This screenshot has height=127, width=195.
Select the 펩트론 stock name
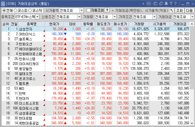[x=24, y=84]
